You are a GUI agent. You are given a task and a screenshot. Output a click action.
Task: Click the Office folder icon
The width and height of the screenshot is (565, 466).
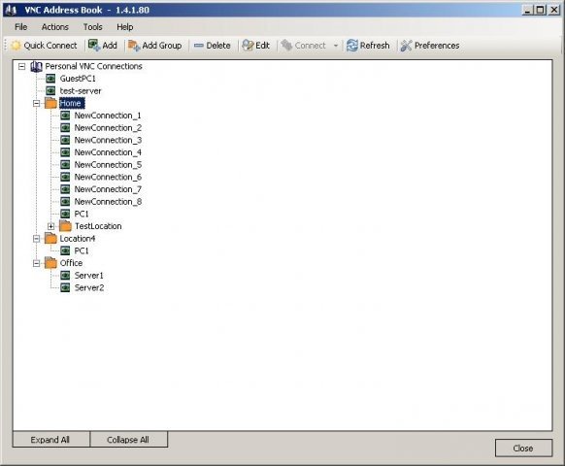[50, 263]
